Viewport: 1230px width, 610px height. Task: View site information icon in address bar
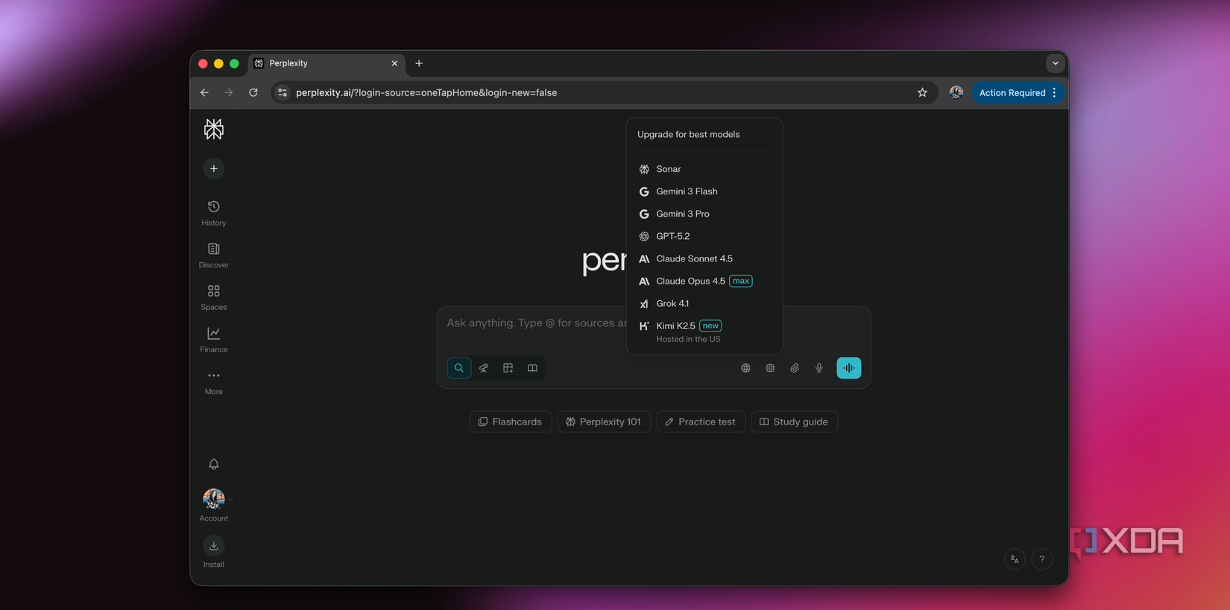click(x=283, y=92)
